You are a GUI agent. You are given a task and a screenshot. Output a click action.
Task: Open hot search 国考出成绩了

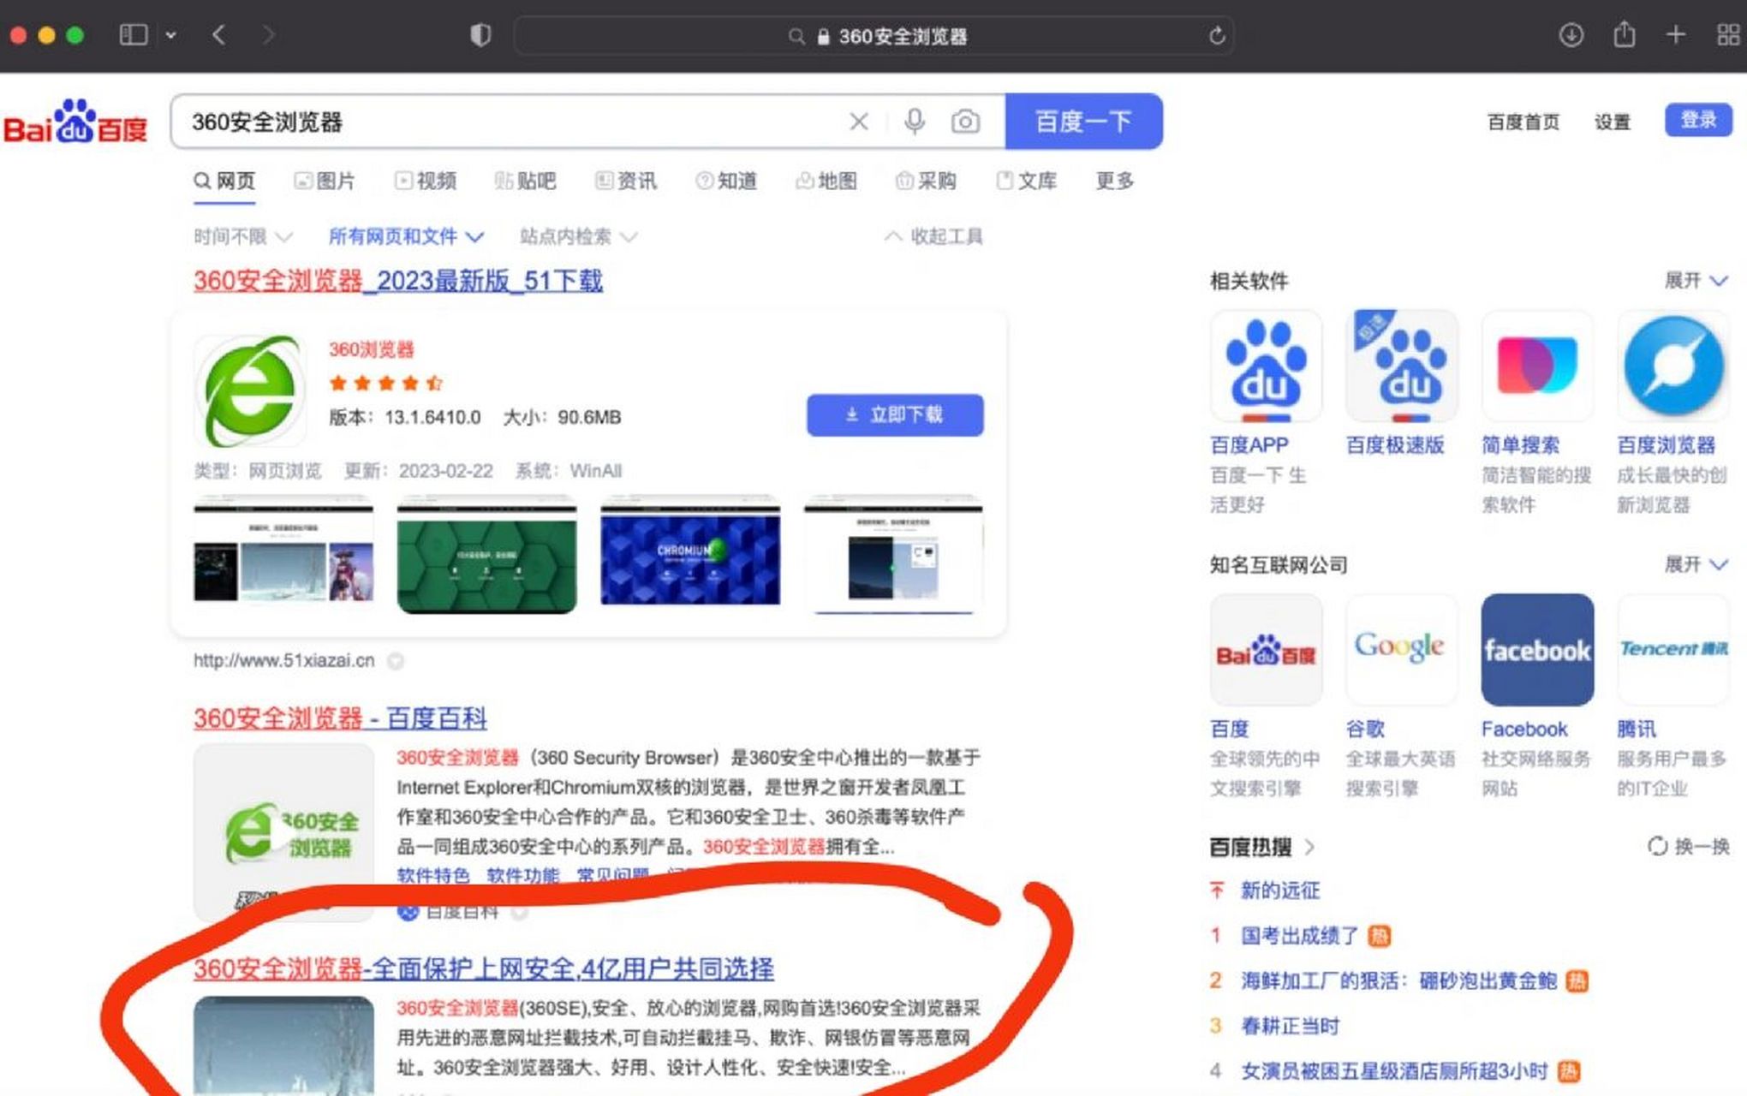click(x=1299, y=936)
